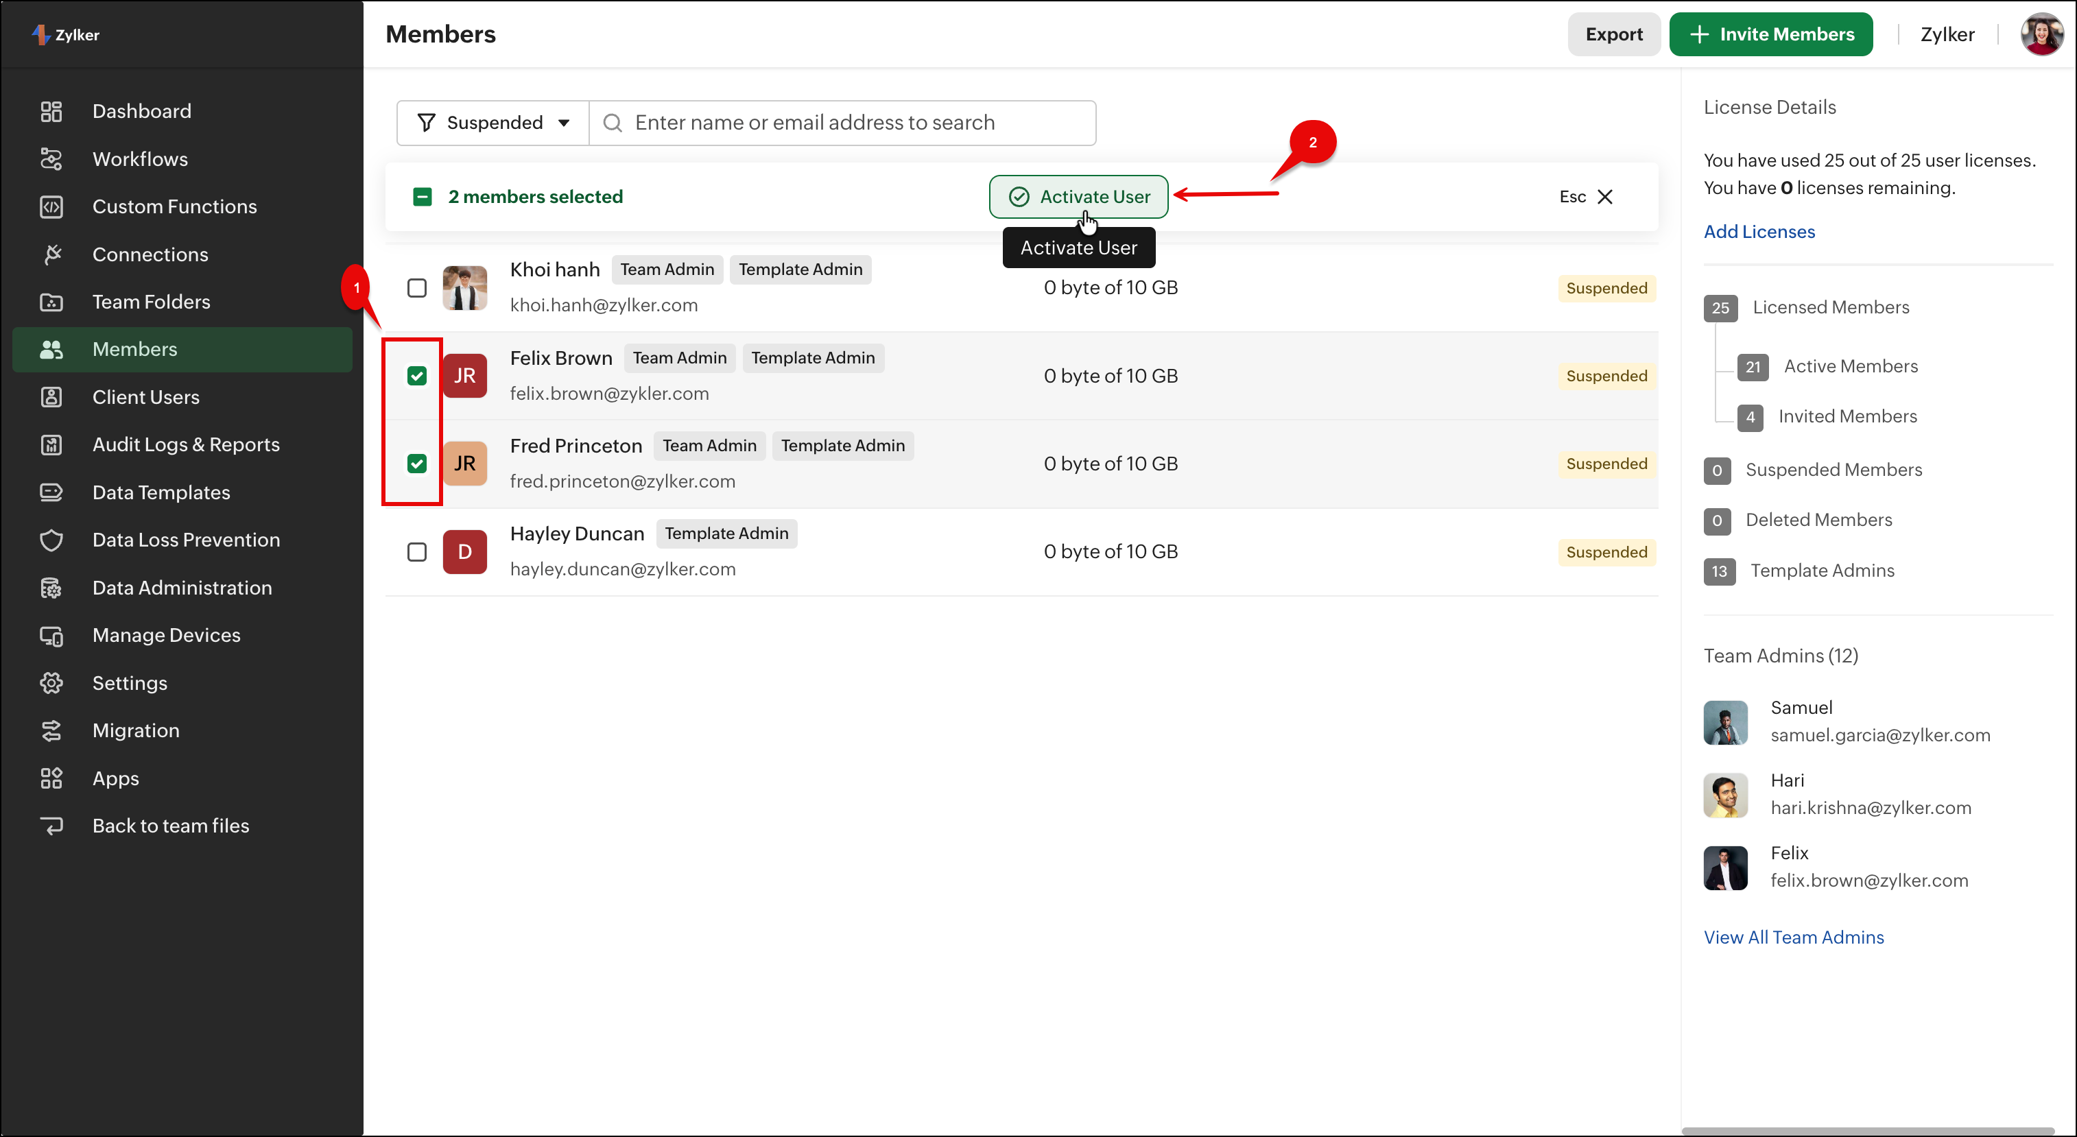Click the horizontal scrollbar at bottom right
2077x1137 pixels.
(1867, 1131)
